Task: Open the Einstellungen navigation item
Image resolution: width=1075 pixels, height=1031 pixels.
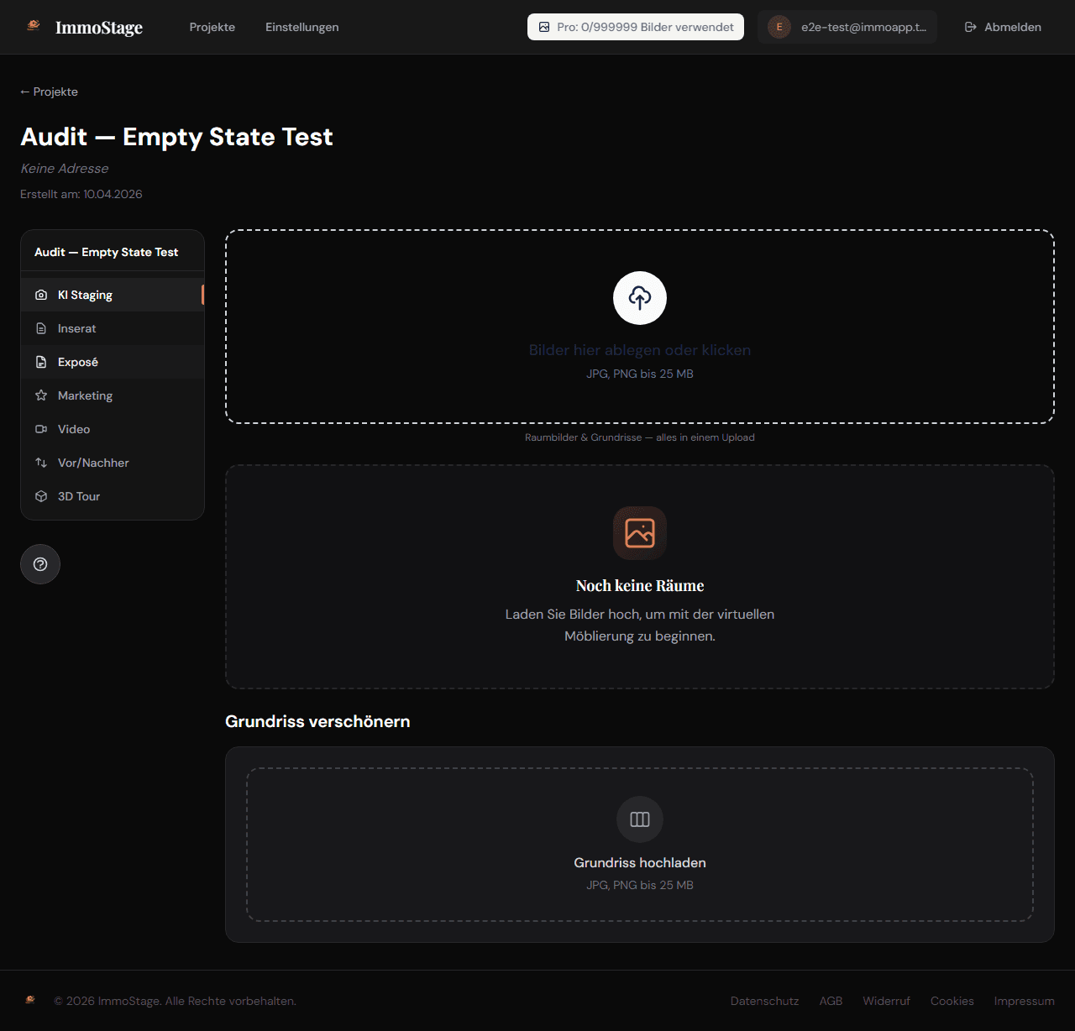Action: click(x=302, y=27)
